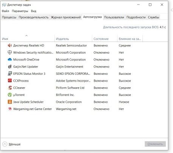Select the Gaijin.Net Updater icon
The height and width of the screenshot is (153, 173).
coord(10,66)
